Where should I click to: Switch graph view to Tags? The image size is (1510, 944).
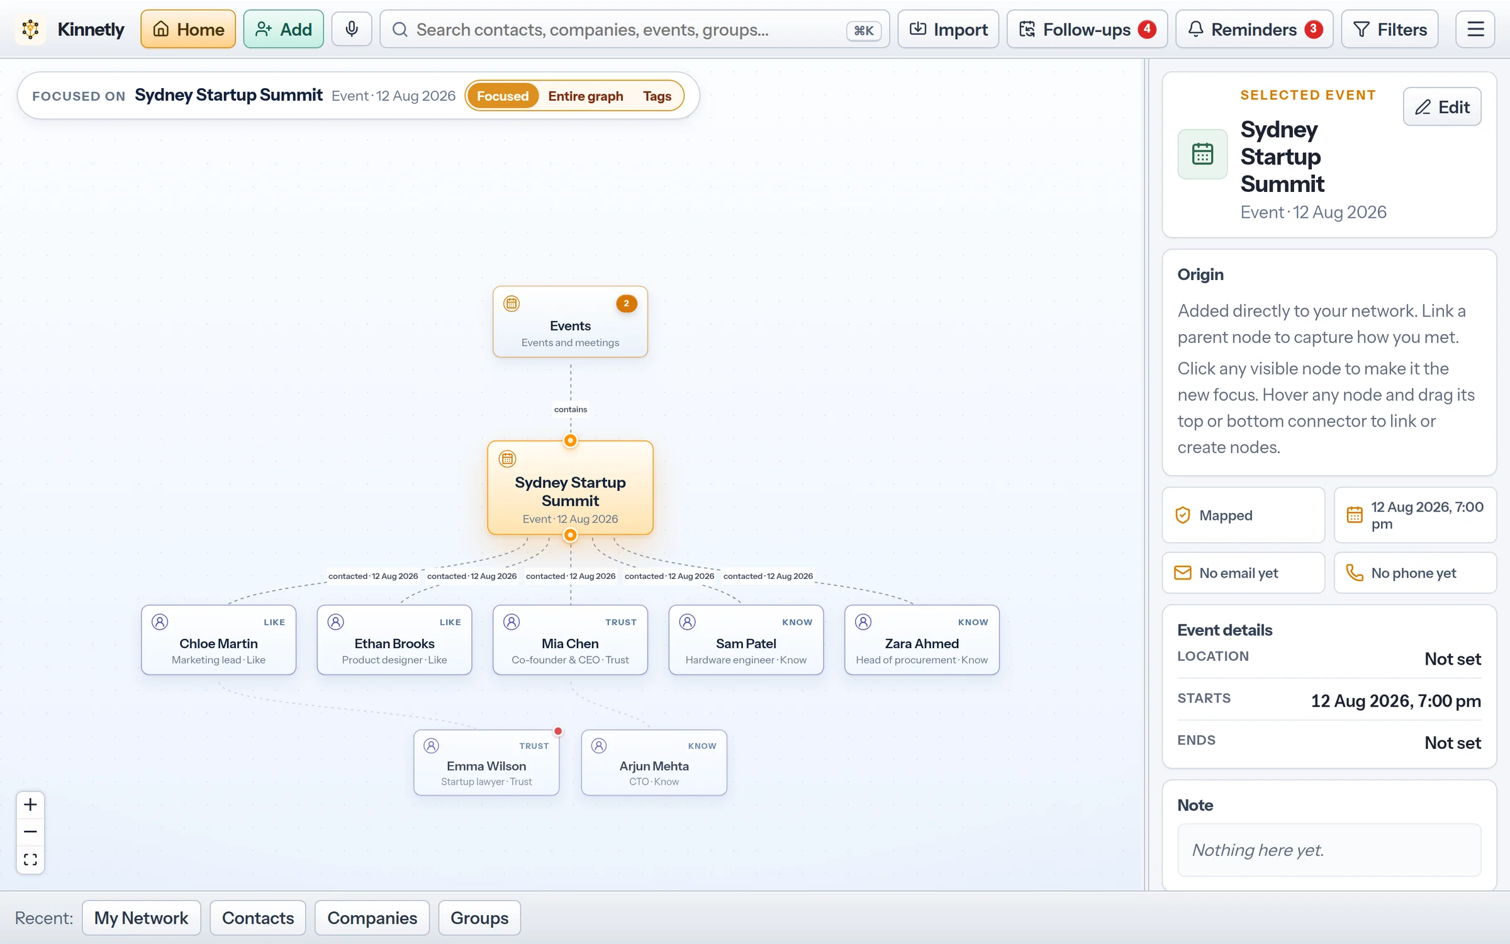click(657, 96)
